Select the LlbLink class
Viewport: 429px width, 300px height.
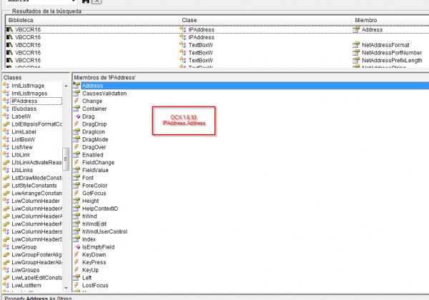pyautogui.click(x=21, y=155)
